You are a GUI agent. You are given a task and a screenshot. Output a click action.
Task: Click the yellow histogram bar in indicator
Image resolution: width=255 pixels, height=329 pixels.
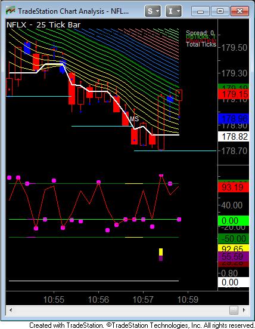tap(161, 252)
